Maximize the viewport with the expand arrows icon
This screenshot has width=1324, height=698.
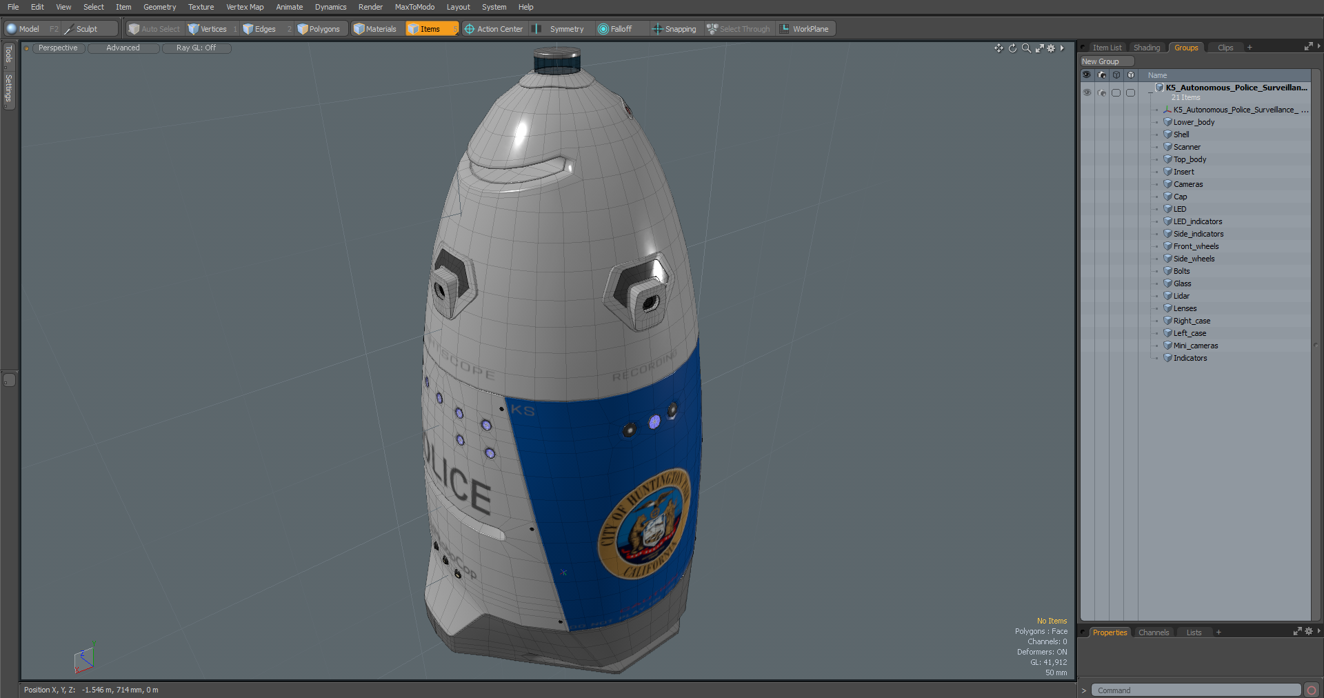pos(1039,48)
